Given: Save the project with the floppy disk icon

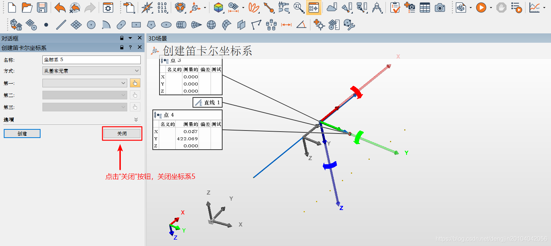Looking at the screenshot, I should pos(42,7).
